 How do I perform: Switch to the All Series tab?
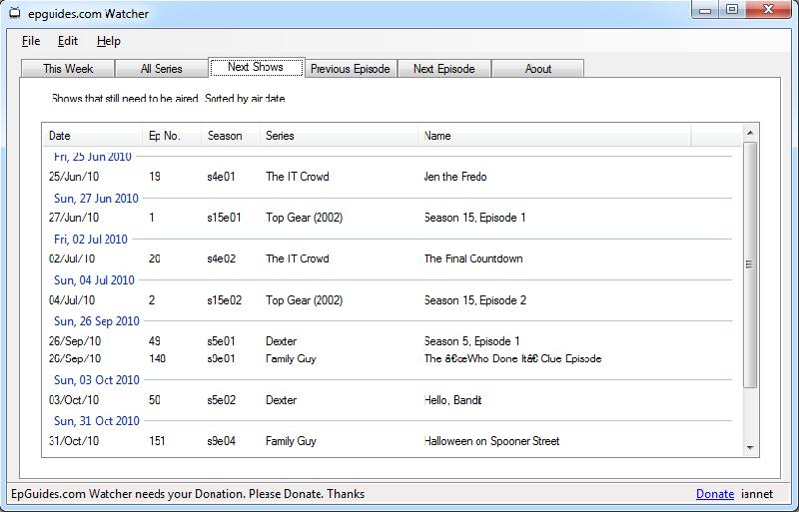(x=161, y=69)
